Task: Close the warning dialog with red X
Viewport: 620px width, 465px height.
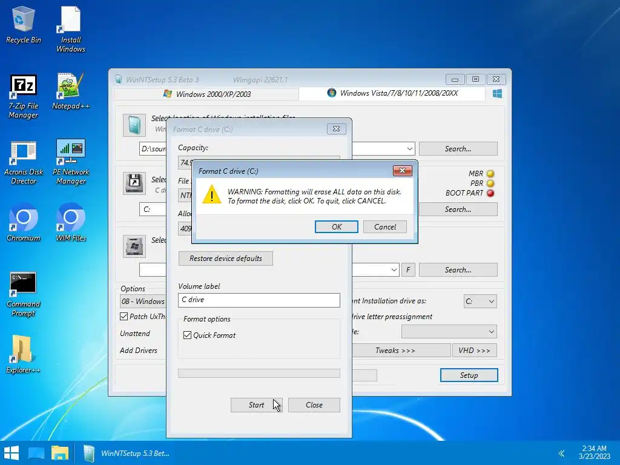Action: [x=403, y=170]
